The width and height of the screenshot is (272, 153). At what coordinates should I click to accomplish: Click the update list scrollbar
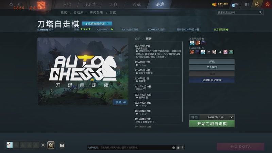(182, 82)
